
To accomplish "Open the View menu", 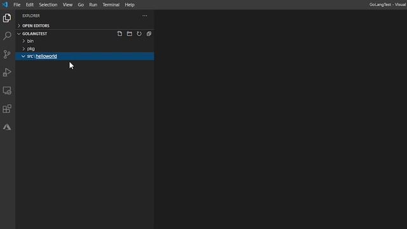I will [67, 4].
